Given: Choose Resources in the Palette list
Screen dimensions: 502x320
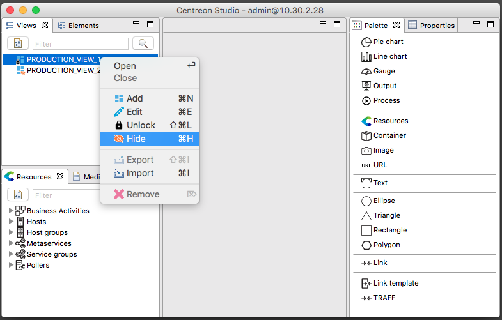Looking at the screenshot, I should [x=384, y=121].
